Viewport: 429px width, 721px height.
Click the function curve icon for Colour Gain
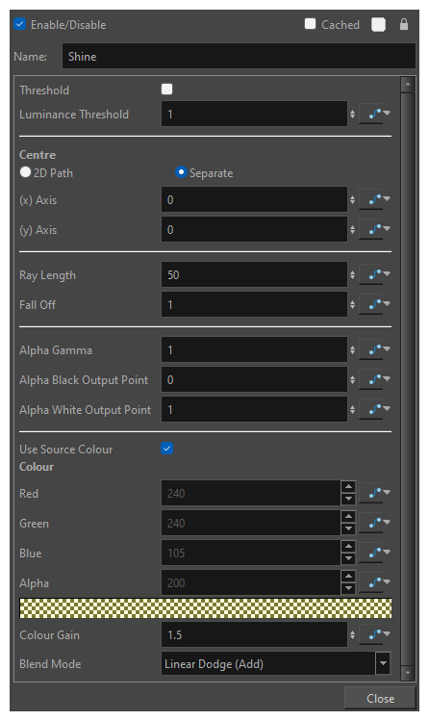pyautogui.click(x=375, y=634)
